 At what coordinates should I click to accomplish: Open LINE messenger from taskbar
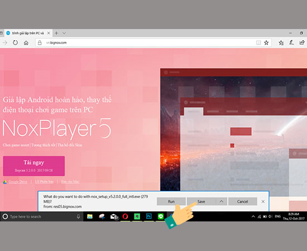pos(161,216)
